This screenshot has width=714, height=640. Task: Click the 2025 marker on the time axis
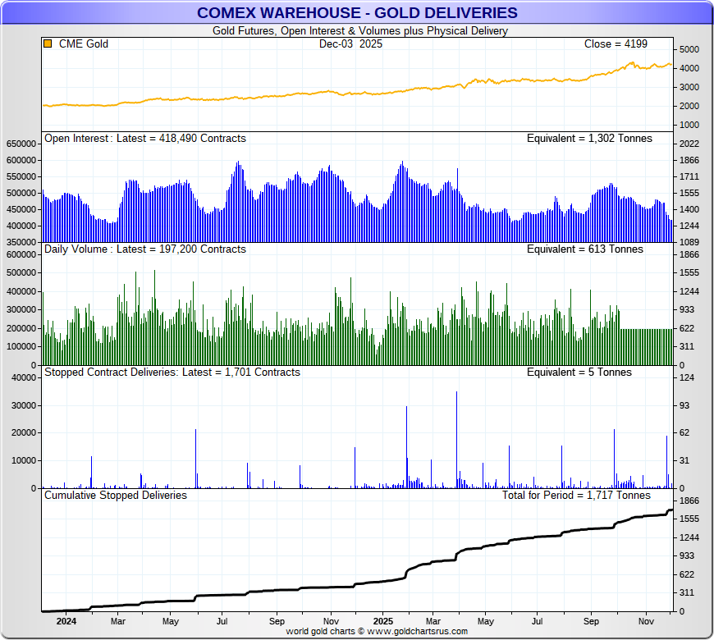coord(382,622)
